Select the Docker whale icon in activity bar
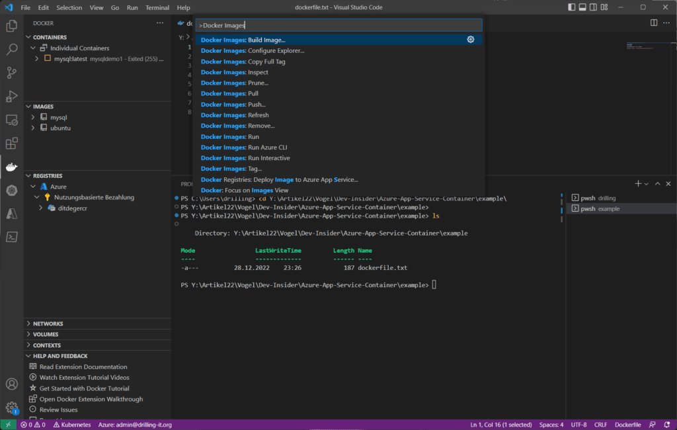Screen dimensions: 677x430 point(12,167)
